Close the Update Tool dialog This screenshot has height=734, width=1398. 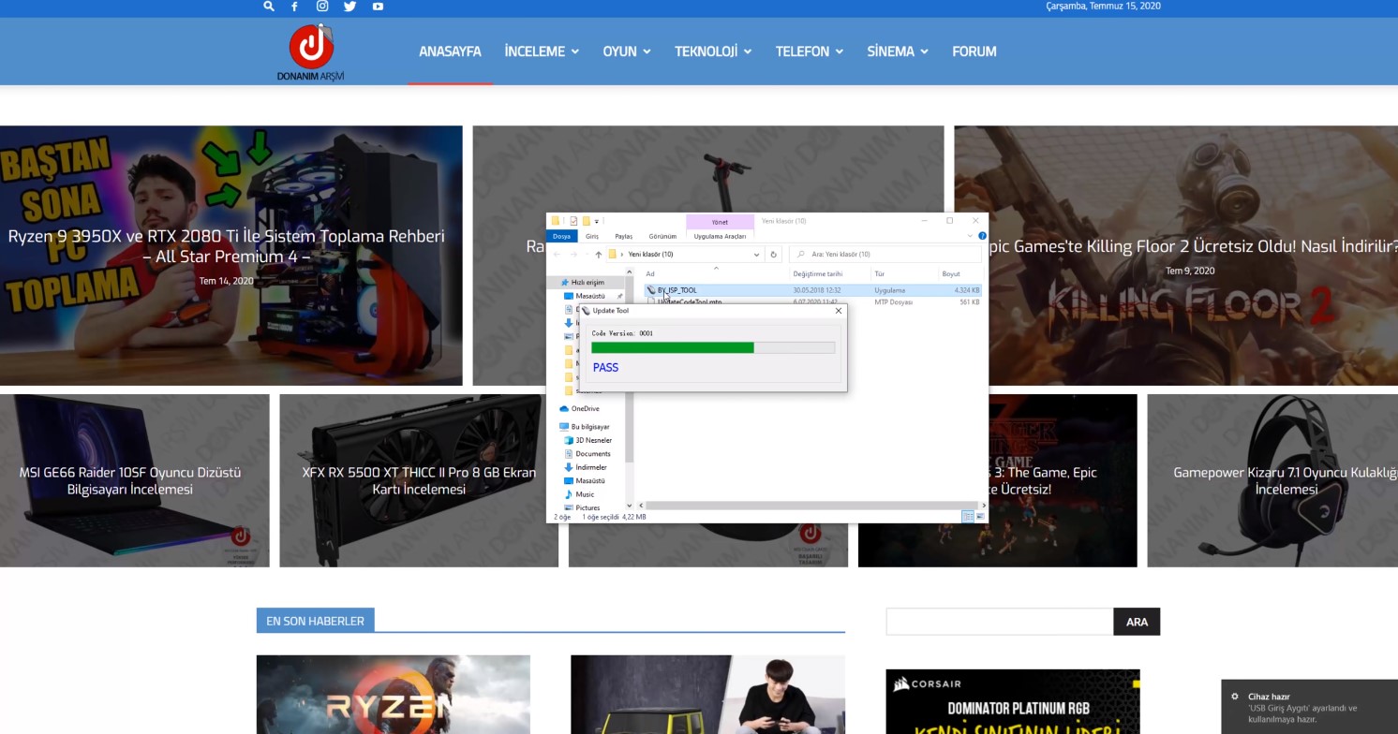(x=838, y=311)
